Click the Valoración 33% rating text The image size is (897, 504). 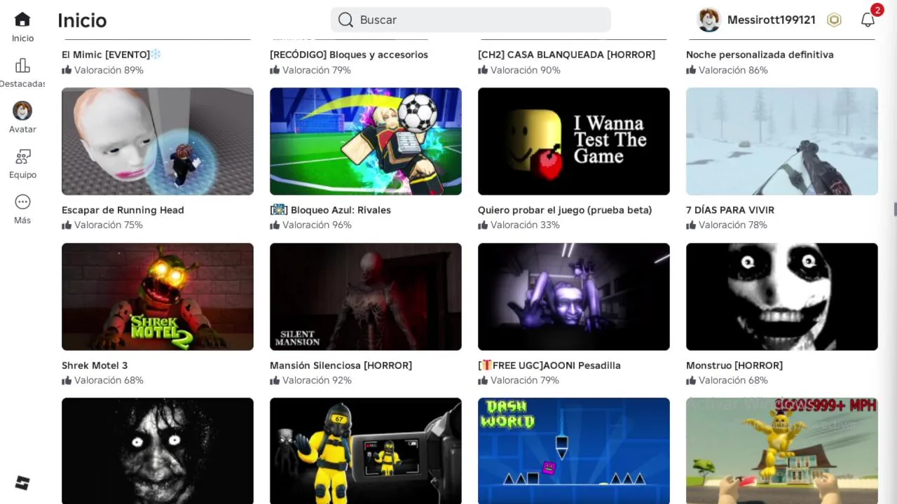pos(525,225)
